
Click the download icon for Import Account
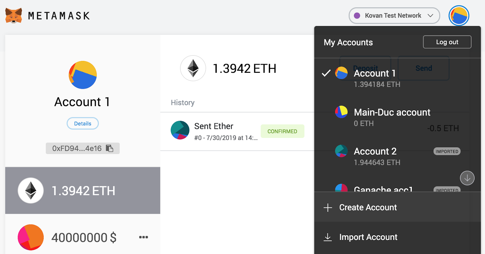pos(328,237)
